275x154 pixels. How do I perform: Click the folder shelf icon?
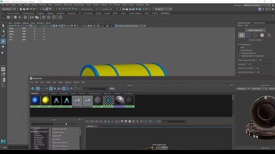point(37,17)
